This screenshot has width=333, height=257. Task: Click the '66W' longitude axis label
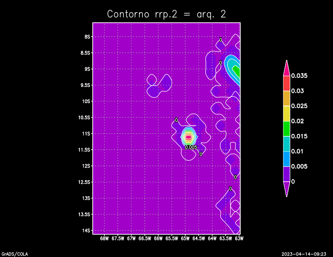click(x=158, y=239)
